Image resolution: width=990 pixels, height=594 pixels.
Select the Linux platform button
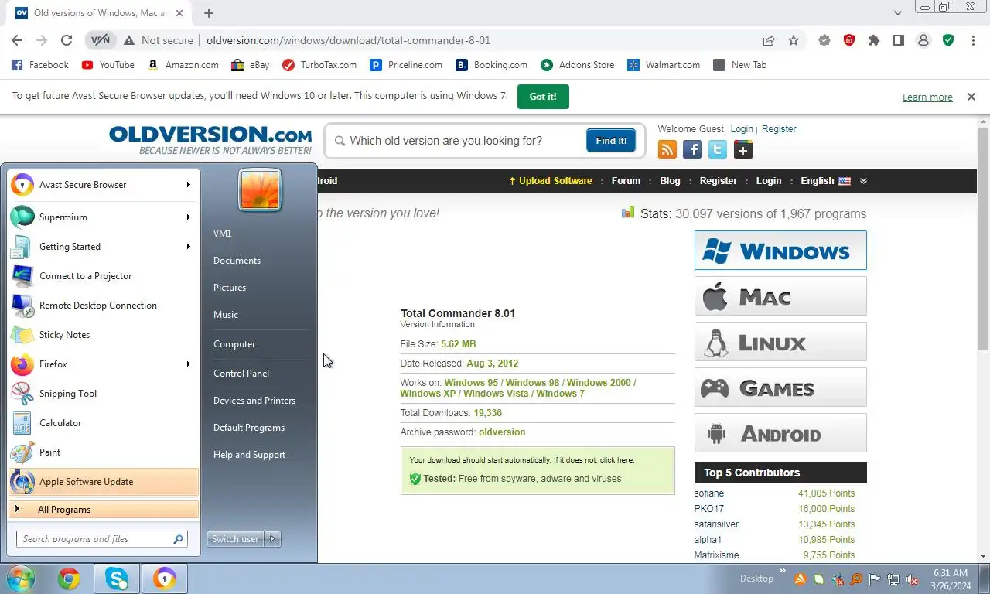pos(780,342)
